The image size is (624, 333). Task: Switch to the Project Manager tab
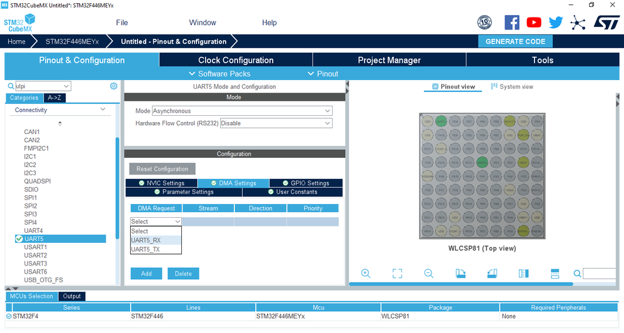389,60
